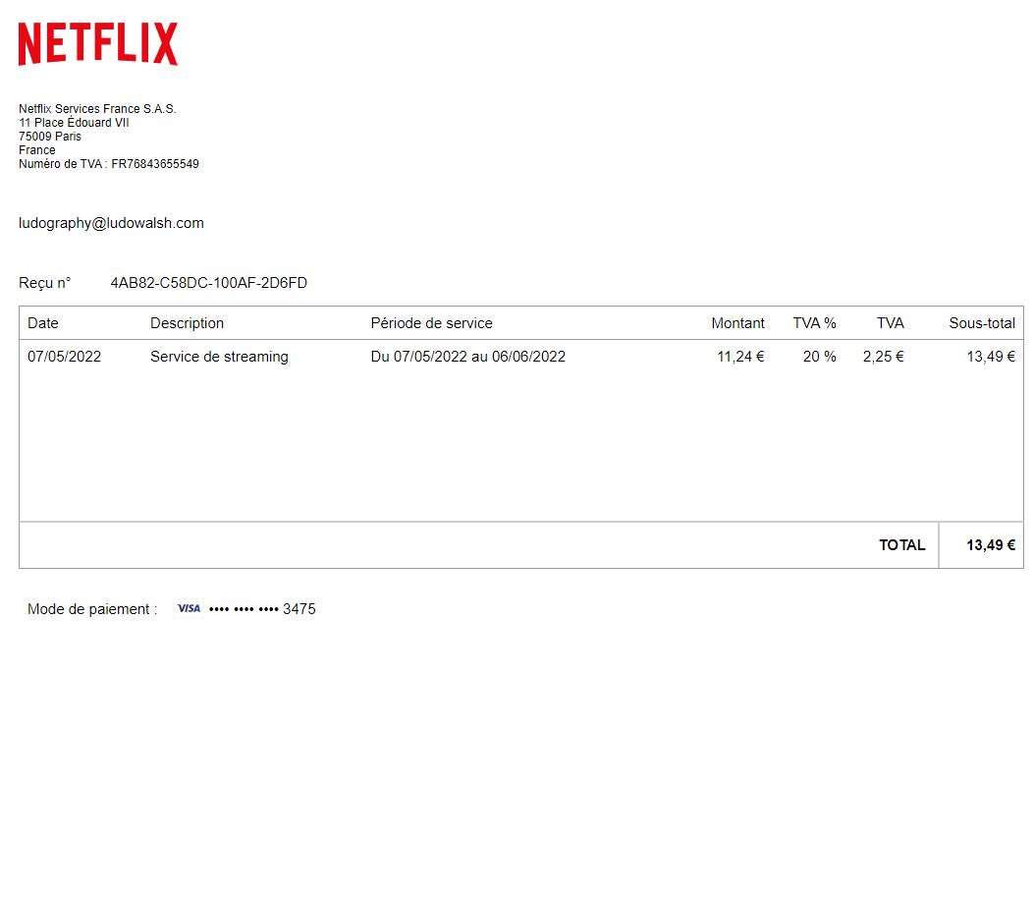Viewport: 1034px width, 900px height.
Task: Click the 2,25 € TVA cell
Action: 883,357
